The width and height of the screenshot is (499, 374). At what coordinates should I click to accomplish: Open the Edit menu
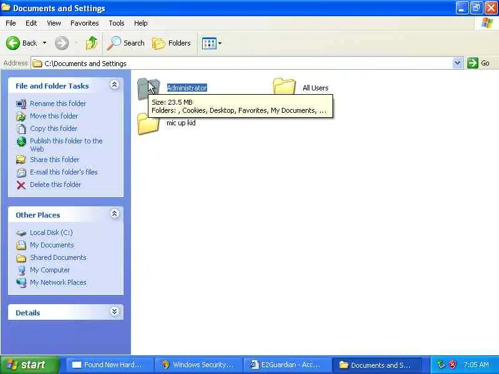click(31, 23)
